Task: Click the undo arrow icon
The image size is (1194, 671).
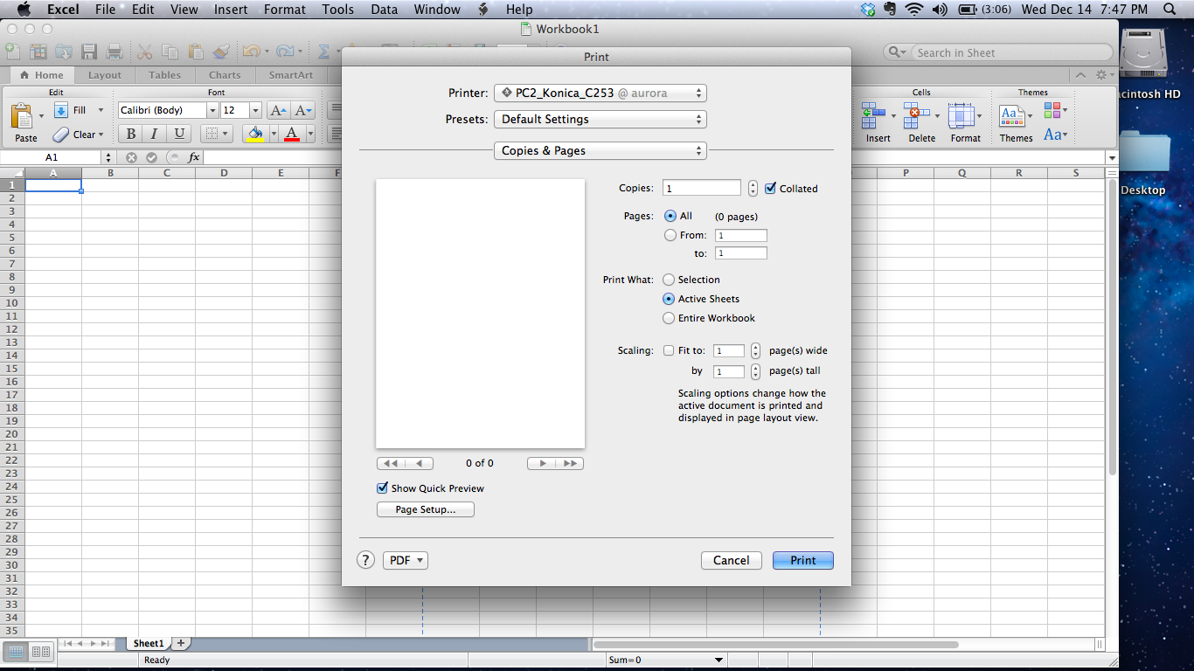Action: (251, 52)
